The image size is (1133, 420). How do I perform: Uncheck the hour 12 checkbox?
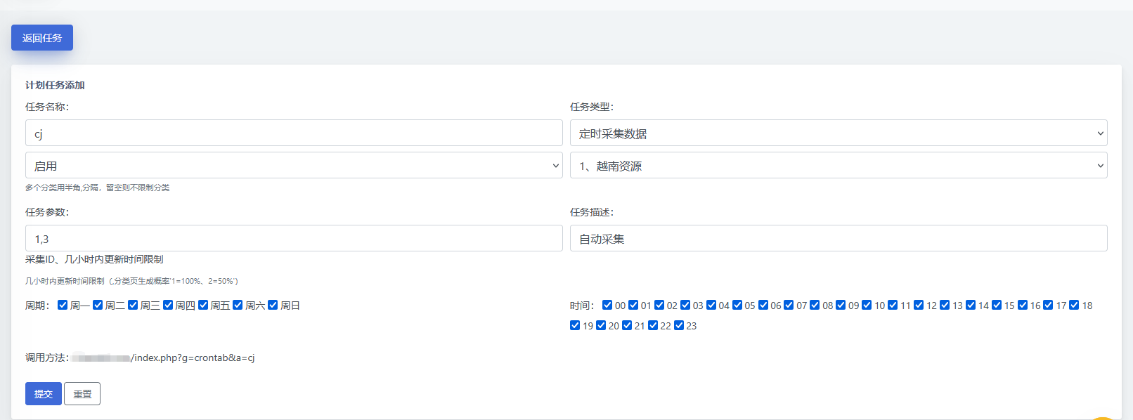click(919, 305)
